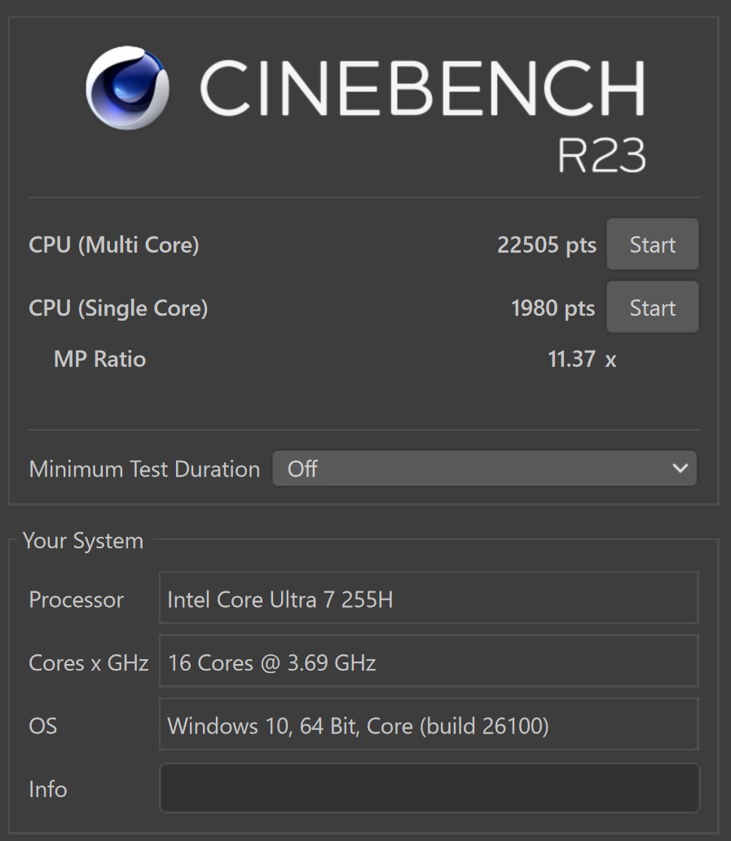Click the MP Ratio 11.37 x value
The image size is (731, 841).
(582, 359)
